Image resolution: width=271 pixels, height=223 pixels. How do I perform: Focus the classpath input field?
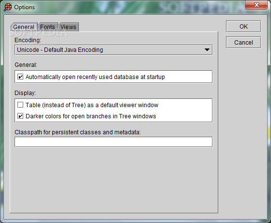[114, 142]
